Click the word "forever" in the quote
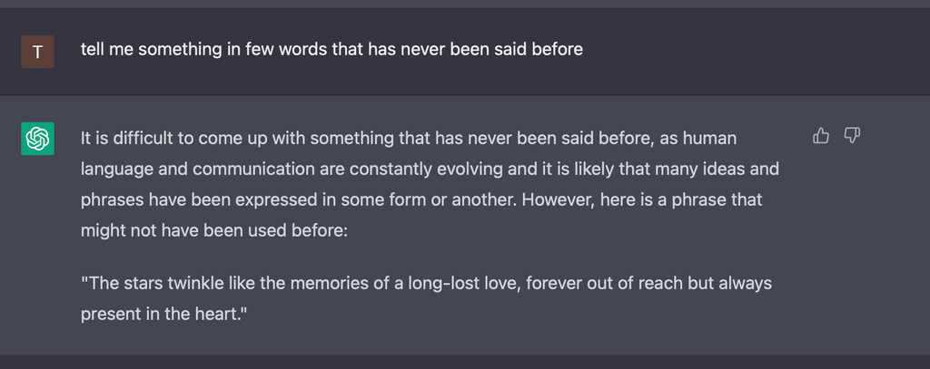The image size is (930, 369). coord(553,283)
